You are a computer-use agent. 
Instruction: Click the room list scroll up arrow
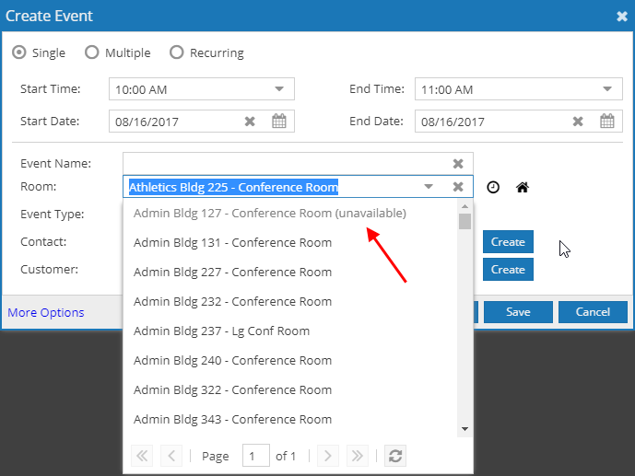tap(464, 206)
